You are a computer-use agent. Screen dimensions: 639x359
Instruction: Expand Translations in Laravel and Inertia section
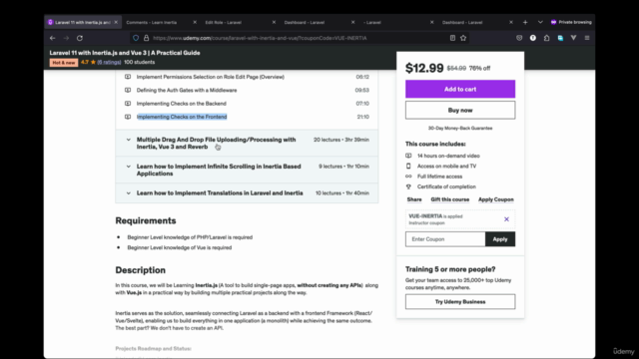(x=247, y=193)
